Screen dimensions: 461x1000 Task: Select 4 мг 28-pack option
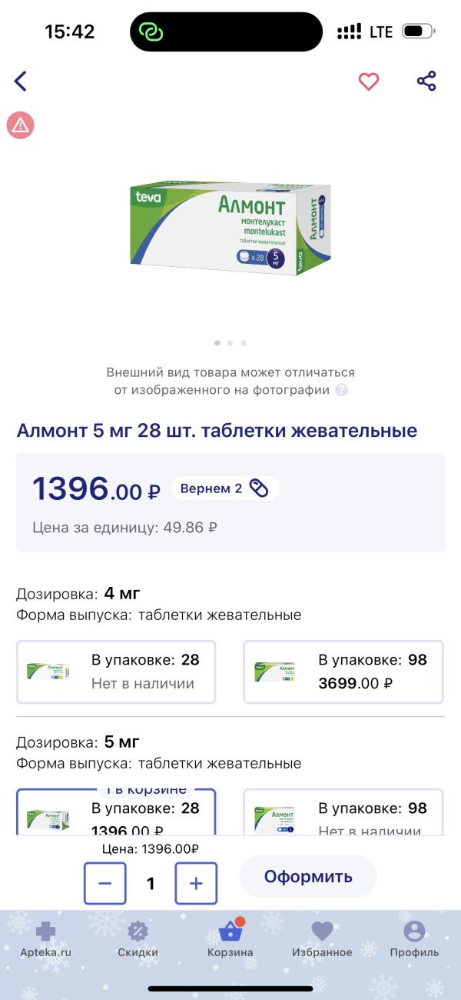(116, 672)
